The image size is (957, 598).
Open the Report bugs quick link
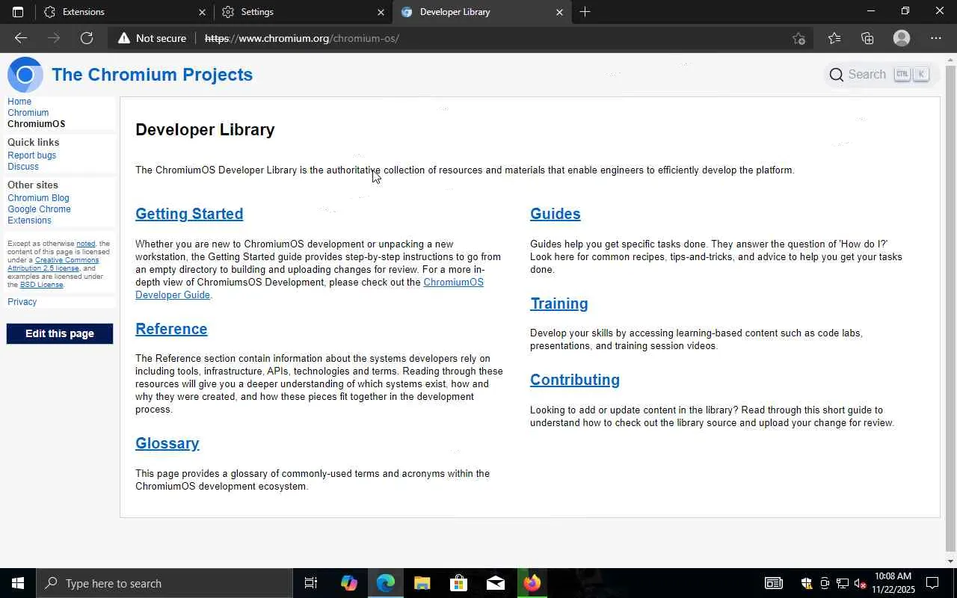coord(32,155)
